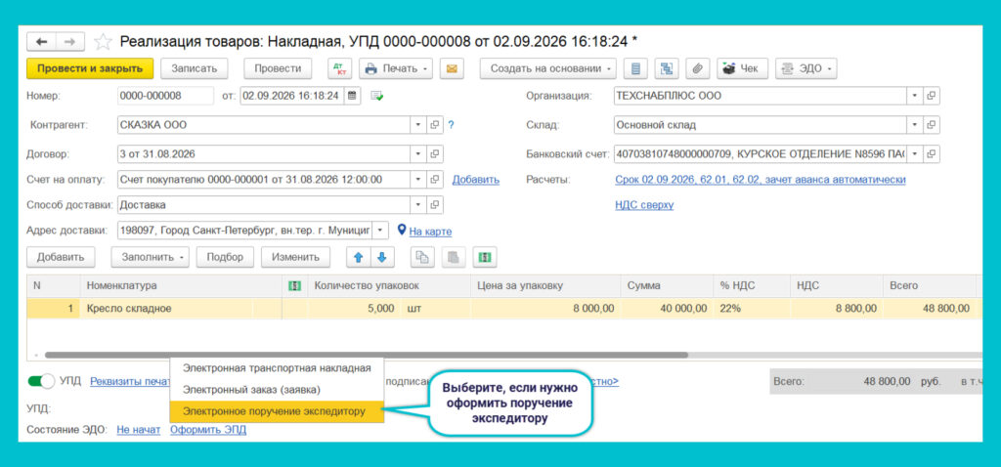Image resolution: width=1001 pixels, height=467 pixels.
Task: Click the Номер input field
Action: (x=166, y=96)
